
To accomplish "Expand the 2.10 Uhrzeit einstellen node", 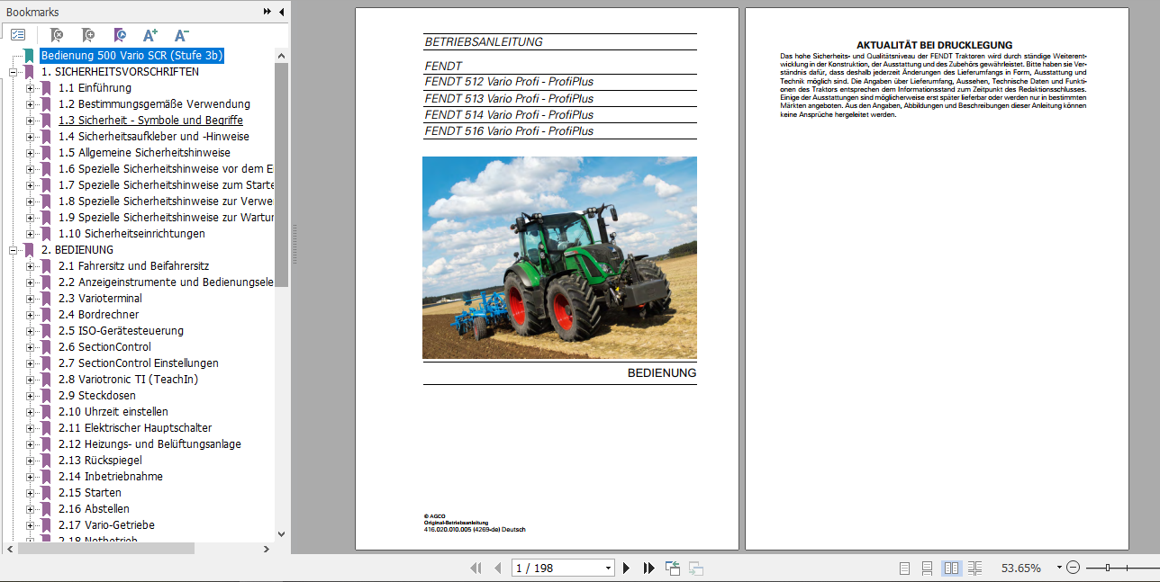I will 30,412.
